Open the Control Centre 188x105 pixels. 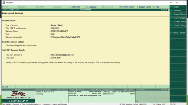coord(128,7)
